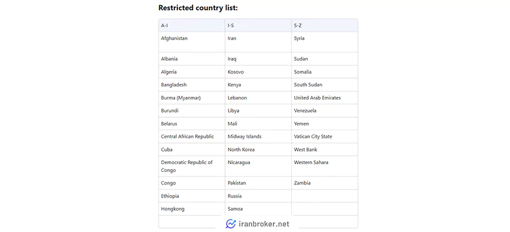This screenshot has width=510, height=232.
Task: Click the Democratic Republic of Congo cell
Action: point(192,166)
